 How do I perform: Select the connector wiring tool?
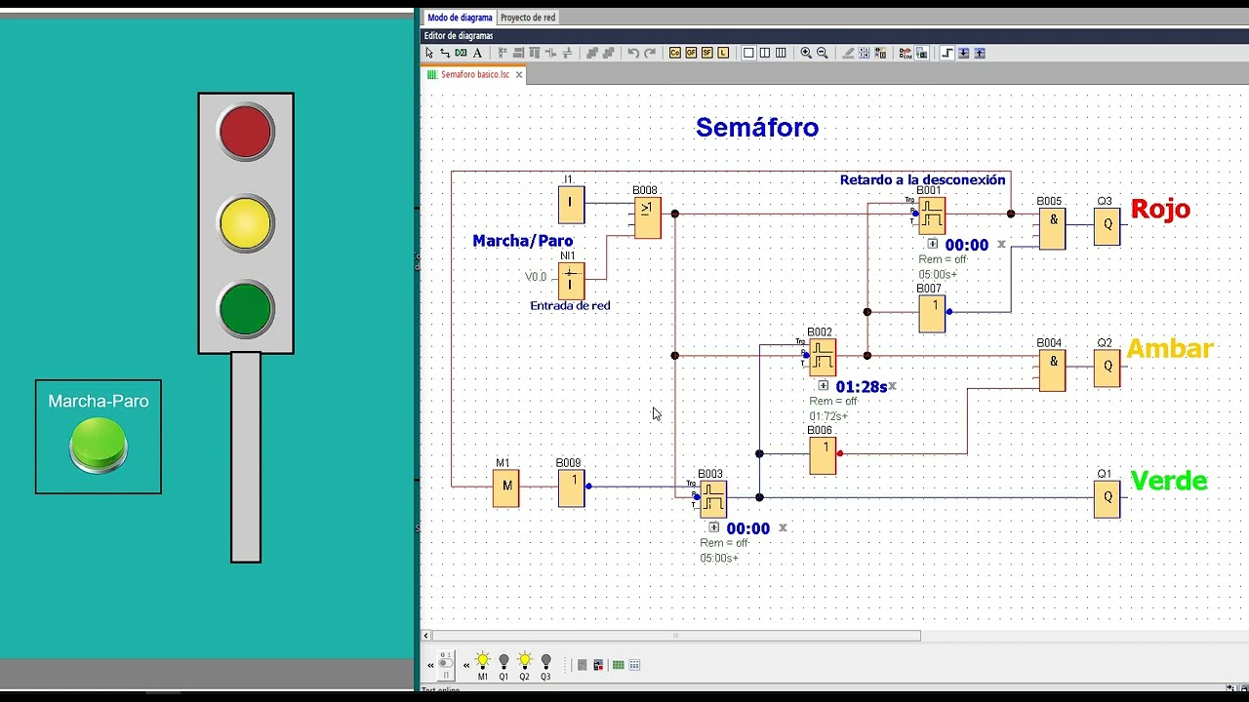tap(445, 53)
